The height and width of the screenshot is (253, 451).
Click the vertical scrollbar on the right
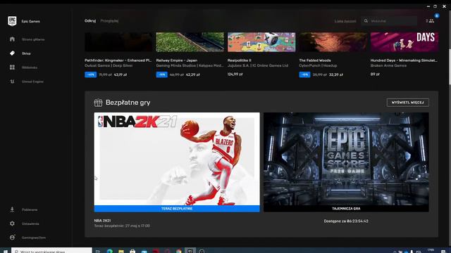pos(450,67)
